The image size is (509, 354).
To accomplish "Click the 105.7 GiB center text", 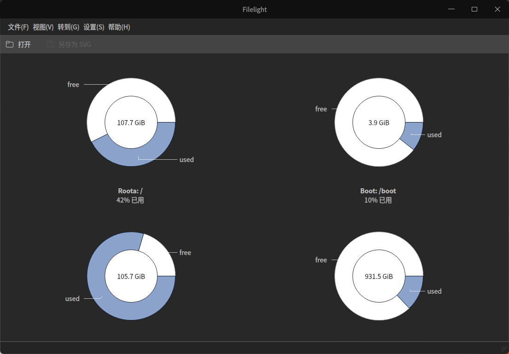I will click(131, 277).
